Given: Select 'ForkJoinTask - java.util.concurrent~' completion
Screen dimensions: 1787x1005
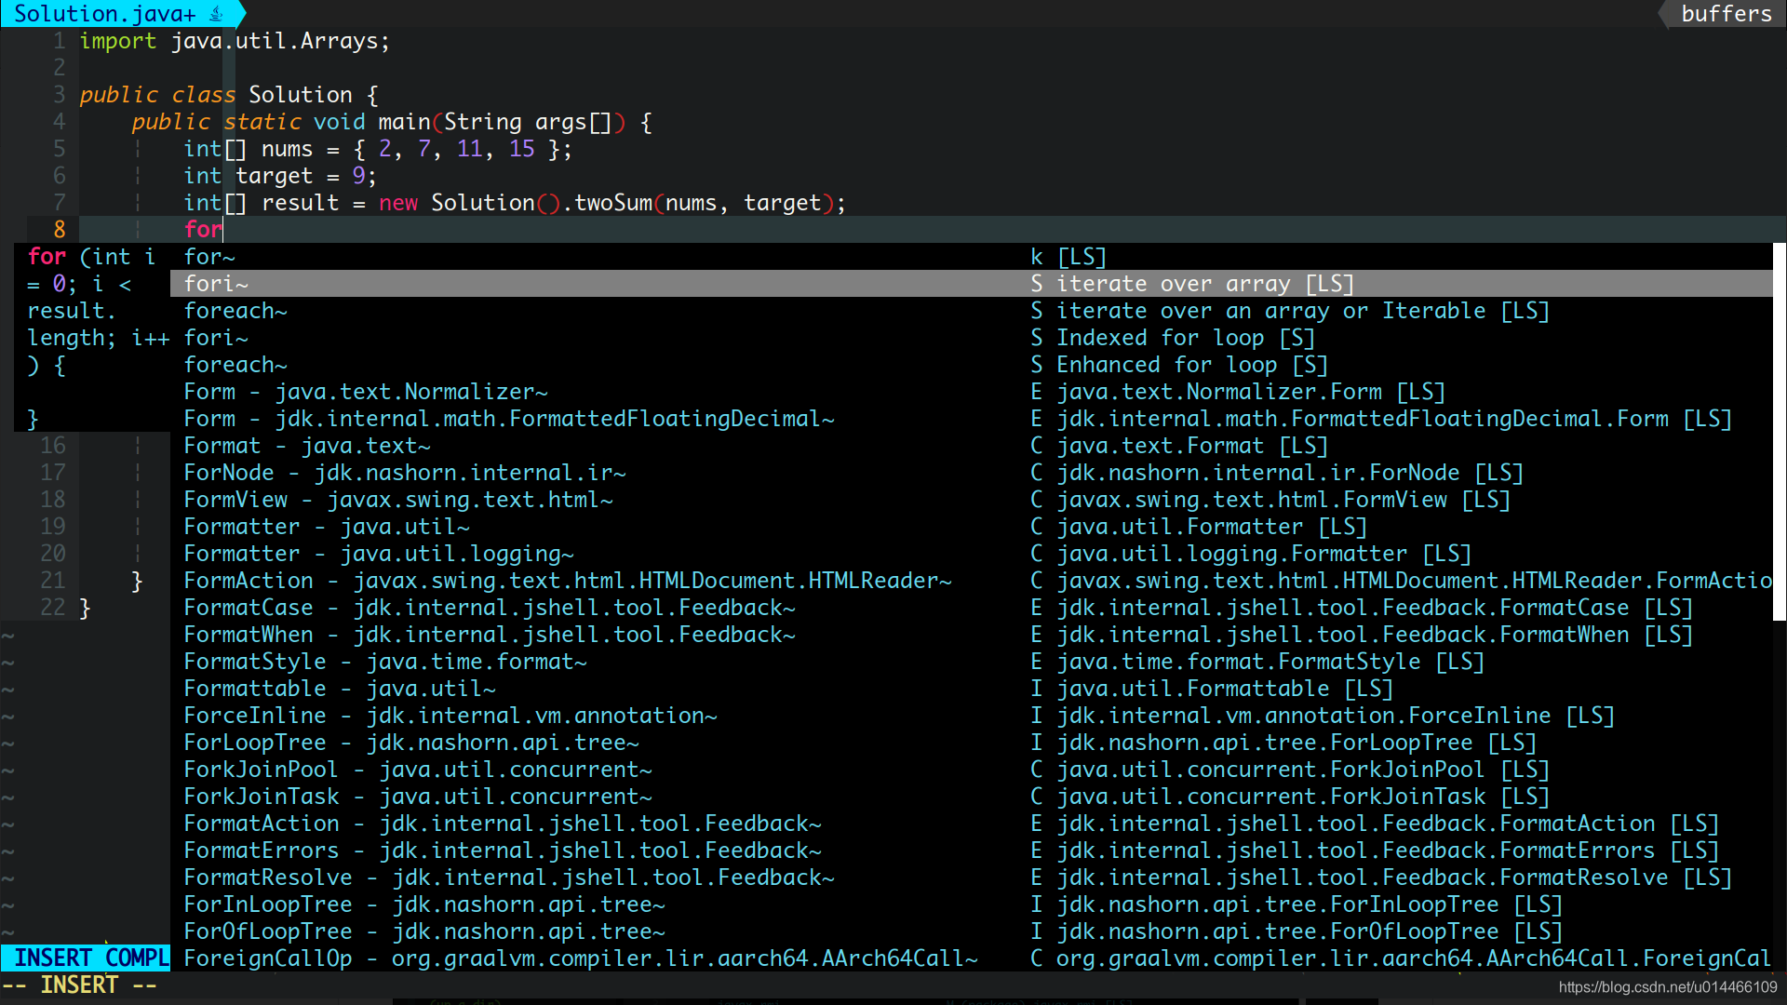Looking at the screenshot, I should point(972,797).
